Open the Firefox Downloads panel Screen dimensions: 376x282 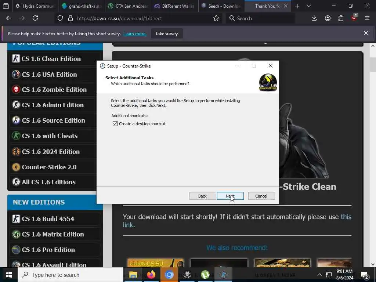click(314, 18)
